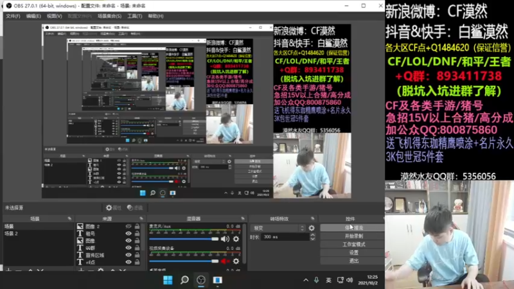
Task: Click the image icon of source 图像 2
Action: pos(80,226)
